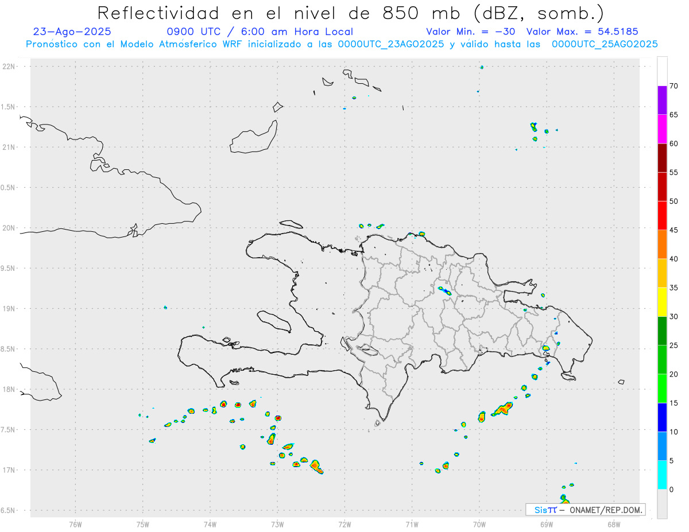Click the "74W" longitude label
Viewport: 689px width, 532px height.
pyautogui.click(x=210, y=524)
